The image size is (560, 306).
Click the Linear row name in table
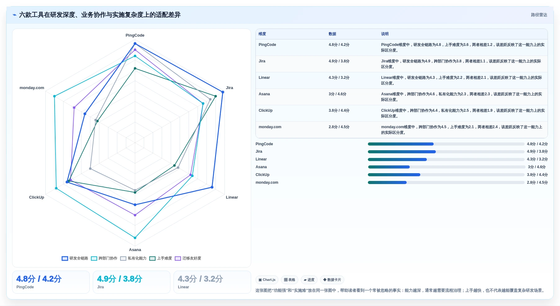264,78
